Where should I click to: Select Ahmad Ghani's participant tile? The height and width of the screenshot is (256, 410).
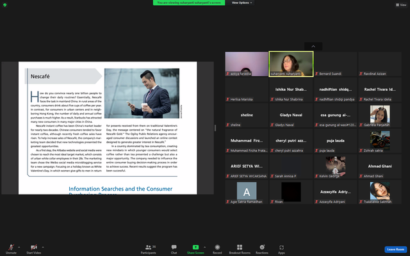point(380,166)
